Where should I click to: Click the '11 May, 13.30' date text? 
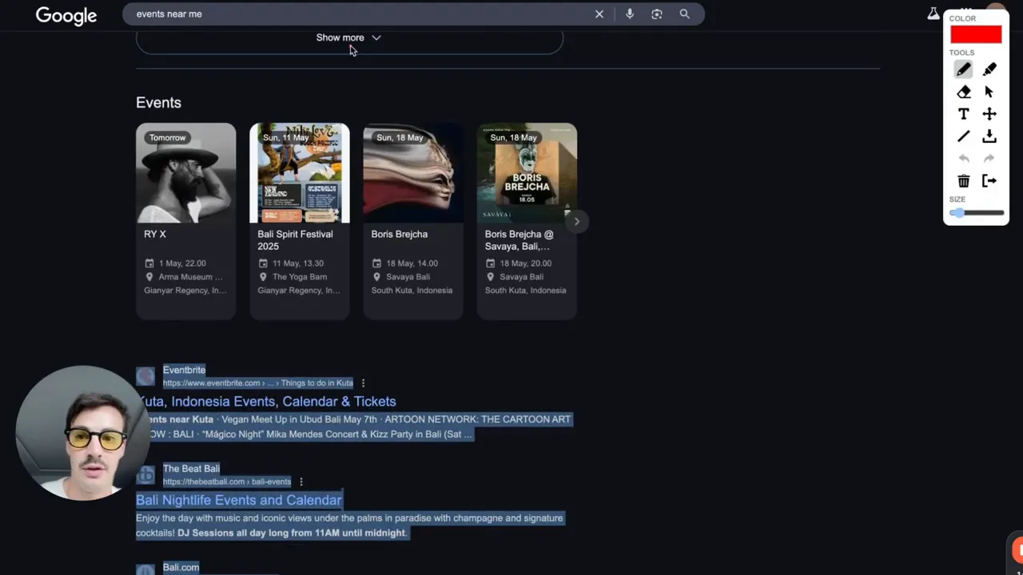click(x=298, y=264)
